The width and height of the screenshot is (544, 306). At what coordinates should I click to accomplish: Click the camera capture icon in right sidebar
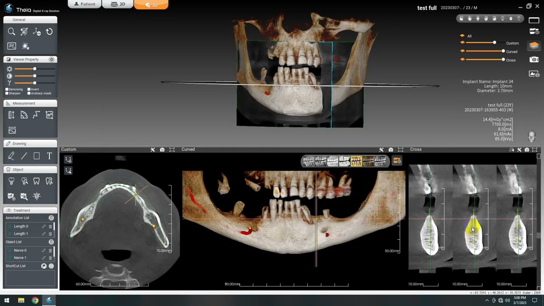click(x=534, y=59)
